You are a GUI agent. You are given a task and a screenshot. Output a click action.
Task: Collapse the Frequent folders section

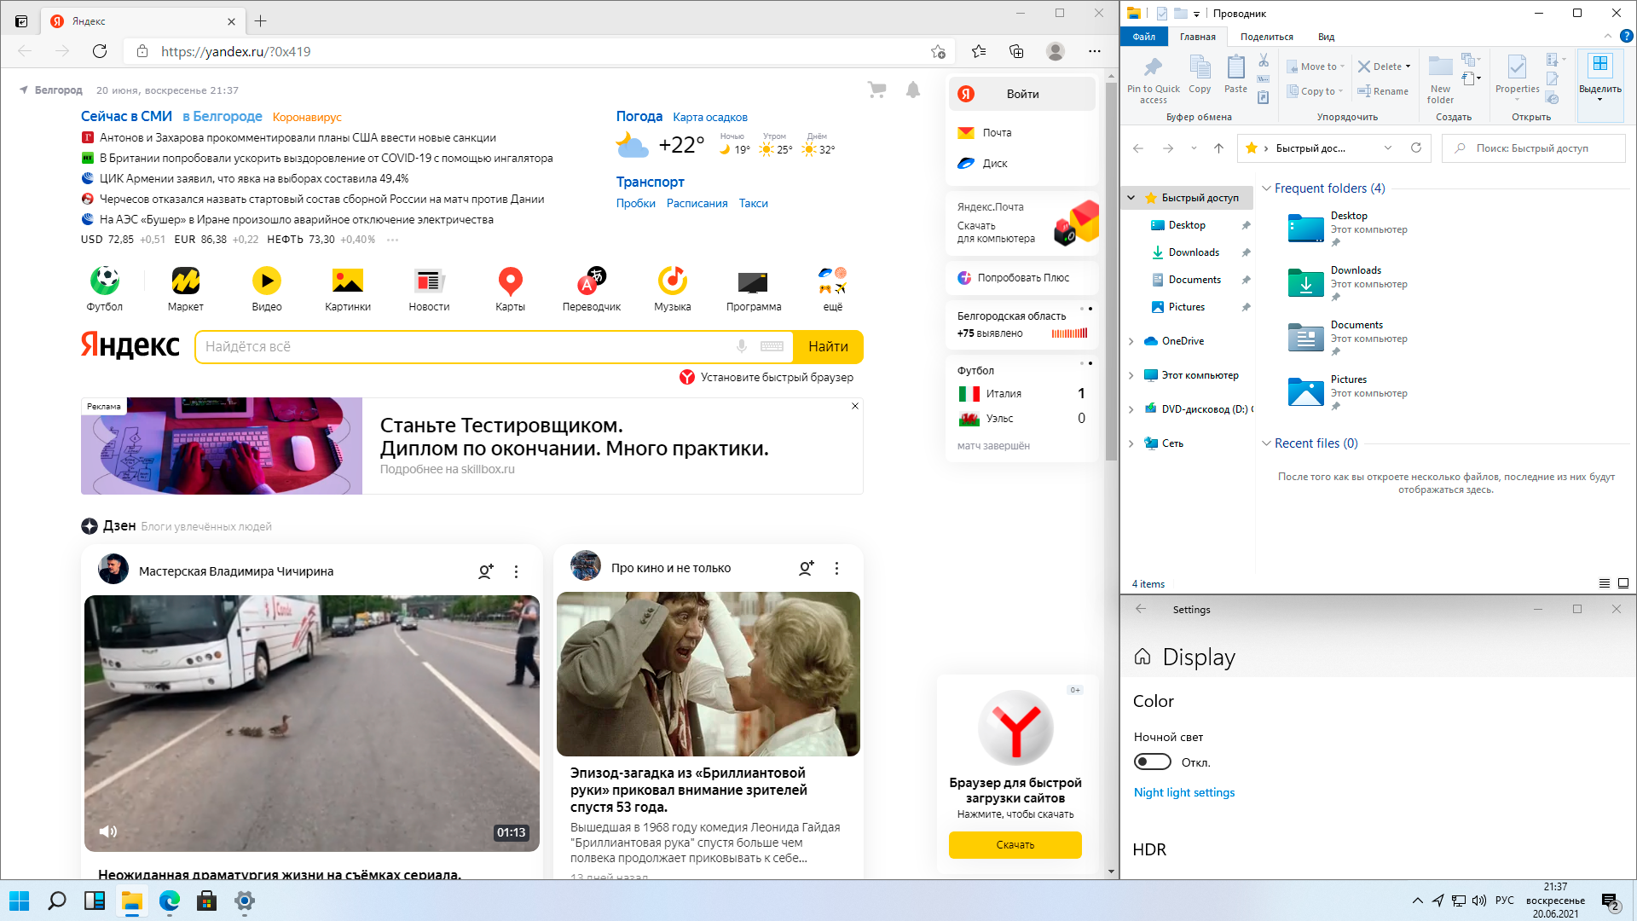tap(1266, 188)
